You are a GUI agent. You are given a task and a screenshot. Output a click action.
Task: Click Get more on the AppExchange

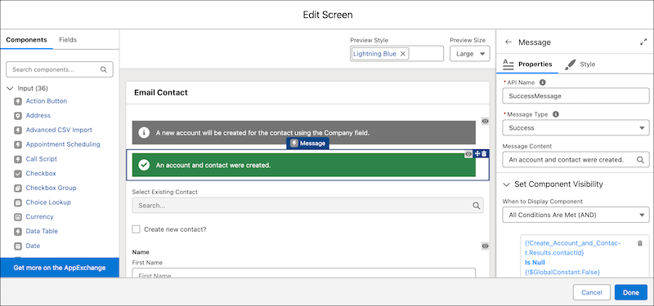pyautogui.click(x=60, y=268)
